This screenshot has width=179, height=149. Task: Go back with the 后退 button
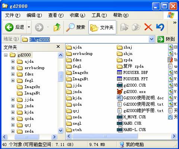[x=15, y=27]
